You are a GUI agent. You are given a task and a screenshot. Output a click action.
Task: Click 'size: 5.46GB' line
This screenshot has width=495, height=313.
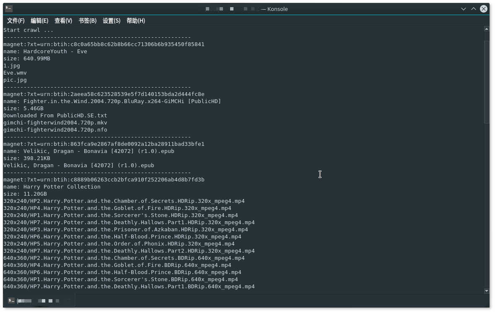point(23,109)
